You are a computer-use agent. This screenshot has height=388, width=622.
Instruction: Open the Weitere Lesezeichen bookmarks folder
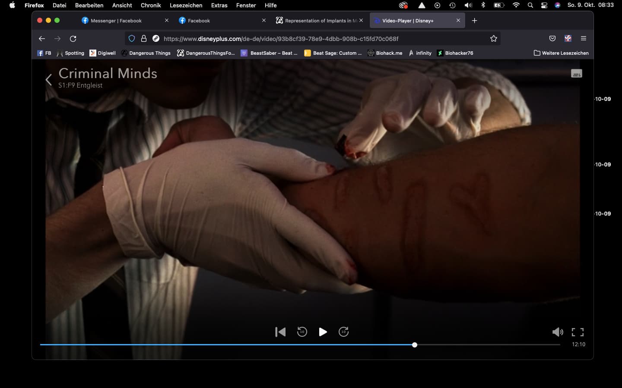click(561, 53)
